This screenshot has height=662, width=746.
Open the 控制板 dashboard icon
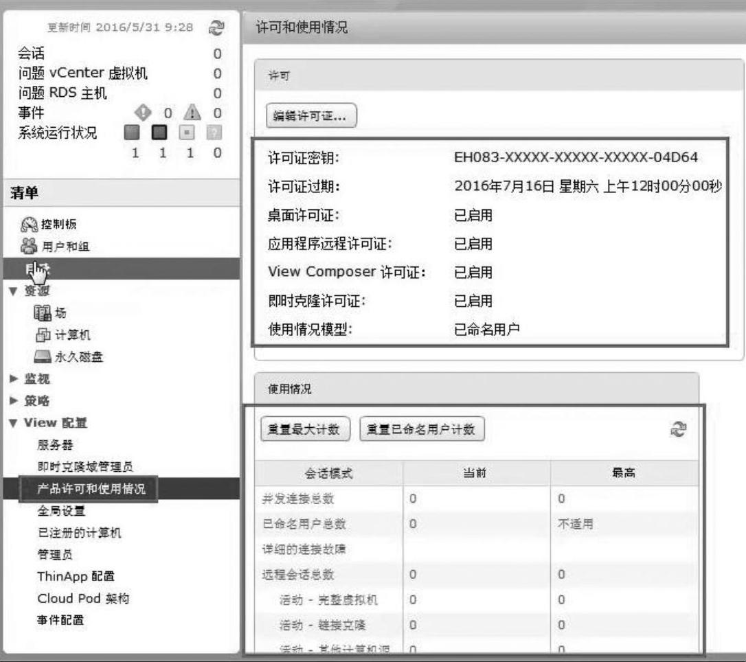pos(22,225)
